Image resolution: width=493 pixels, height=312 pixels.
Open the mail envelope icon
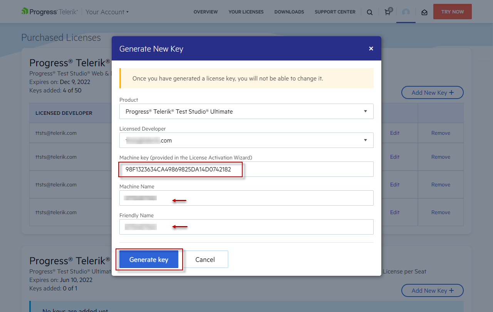424,12
